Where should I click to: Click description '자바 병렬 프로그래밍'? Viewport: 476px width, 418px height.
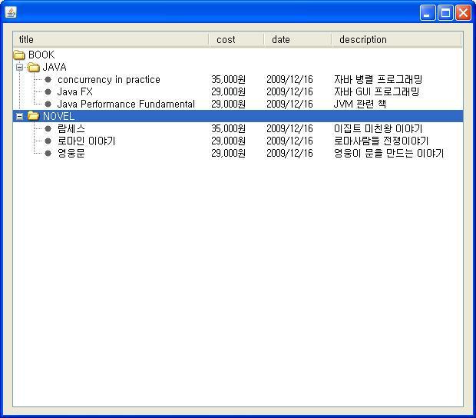(x=378, y=80)
